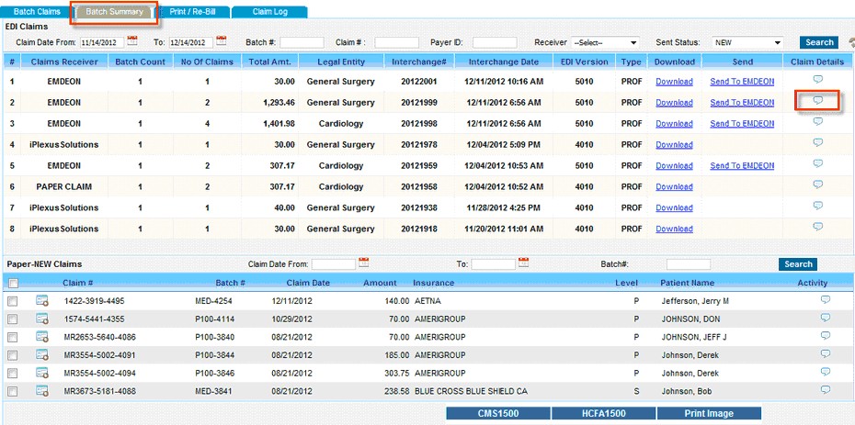The height and width of the screenshot is (425, 855).
Task: Open claim view icon for claim MR3673-5181-4088
Action: [42, 390]
